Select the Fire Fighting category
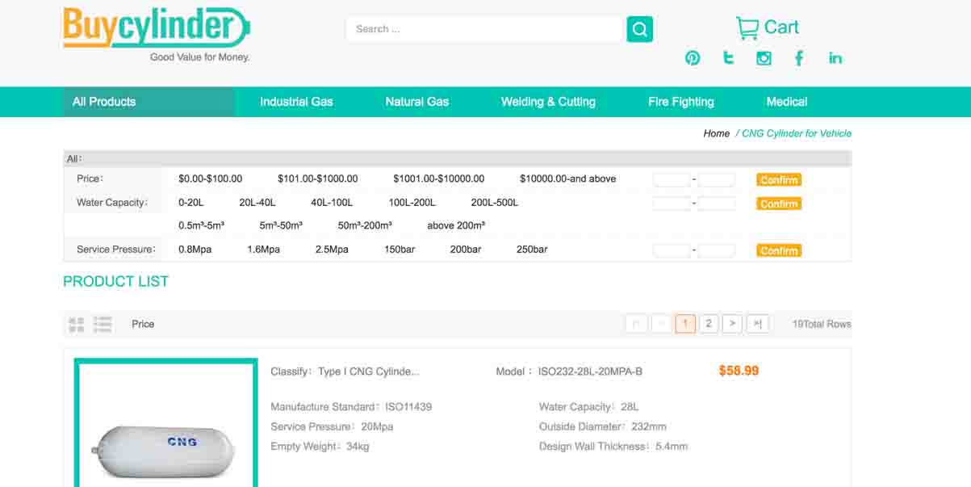 (x=680, y=102)
